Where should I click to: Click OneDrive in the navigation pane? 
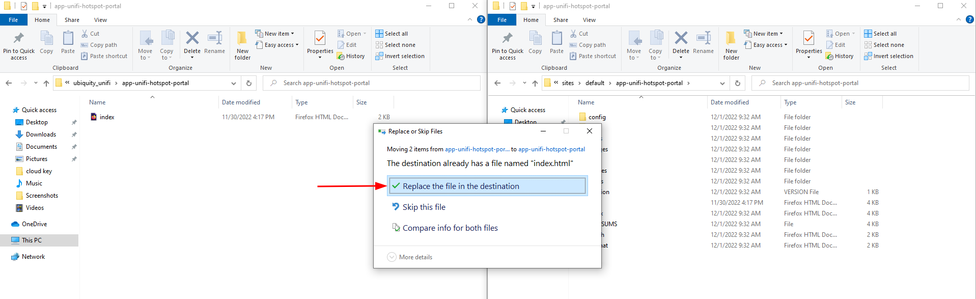34,224
